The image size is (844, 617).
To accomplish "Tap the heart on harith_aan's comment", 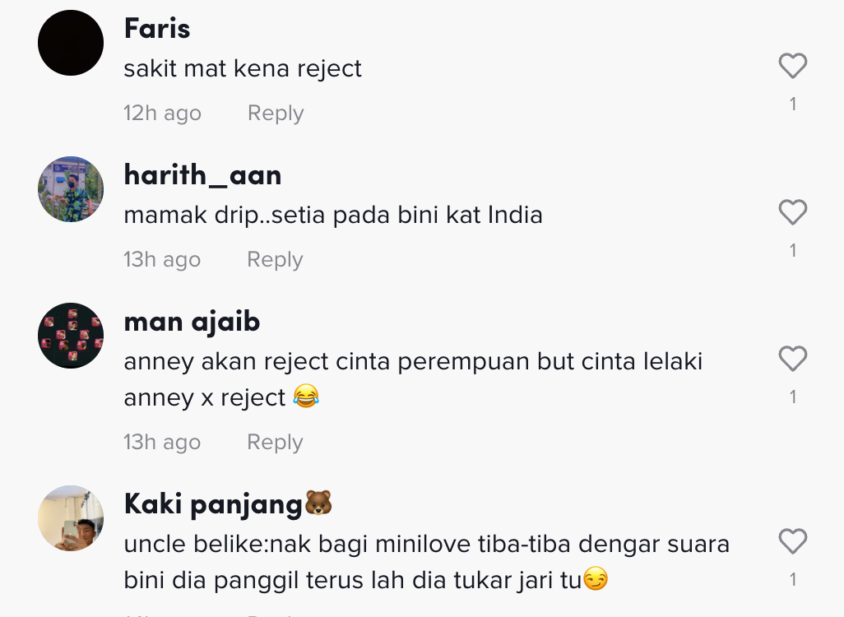I will pos(792,213).
